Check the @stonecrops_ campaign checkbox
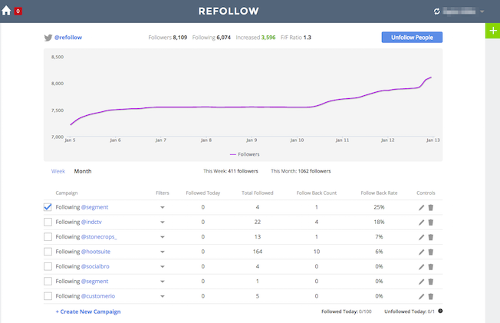This screenshot has height=323, width=500. (x=48, y=237)
